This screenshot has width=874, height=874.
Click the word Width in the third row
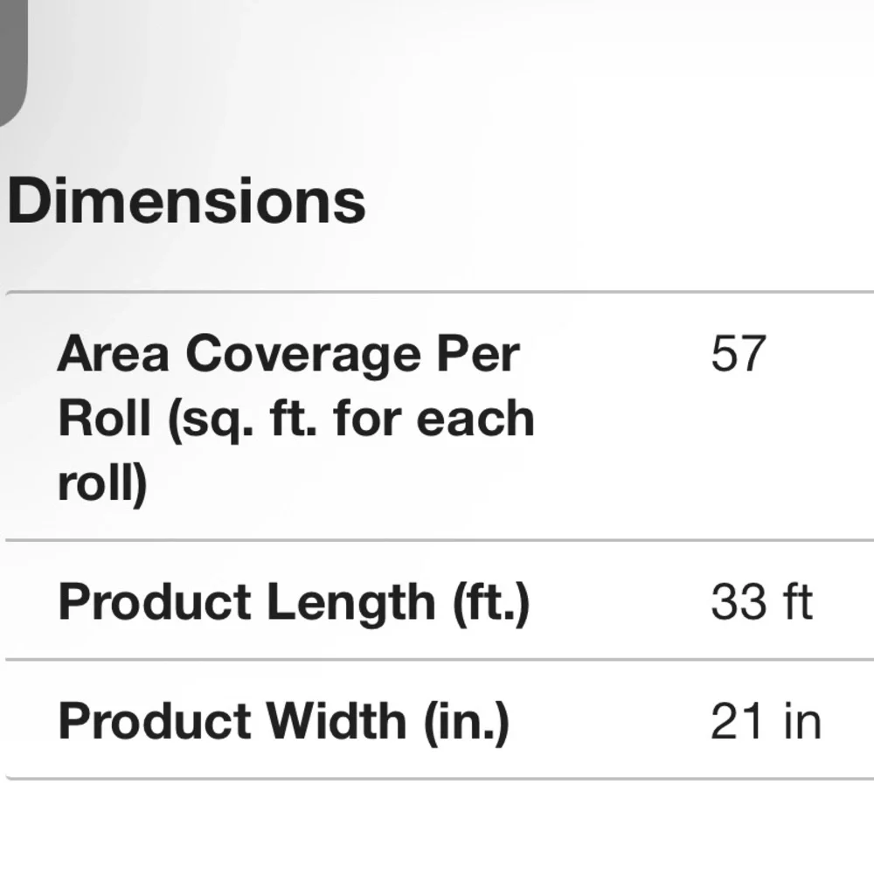pyautogui.click(x=336, y=721)
